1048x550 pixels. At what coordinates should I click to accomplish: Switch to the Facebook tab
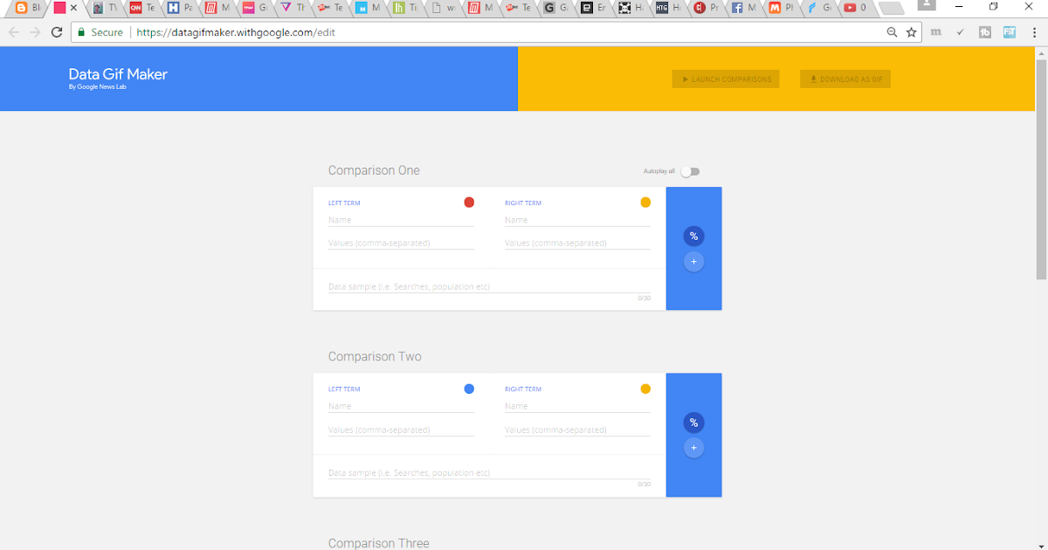pos(743,8)
